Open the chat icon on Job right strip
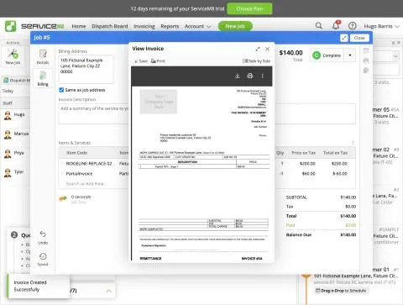Screen dimensions: 403x305 [366, 71]
